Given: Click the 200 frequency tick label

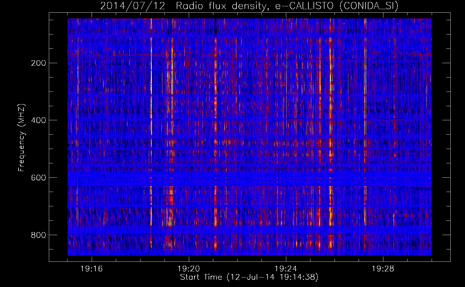Looking at the screenshot, I should 39,63.
